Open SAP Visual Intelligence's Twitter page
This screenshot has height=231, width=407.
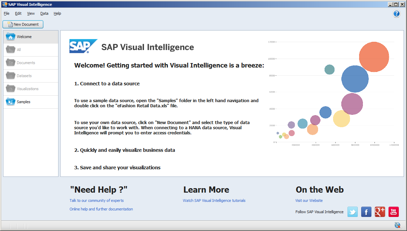coord(353,212)
